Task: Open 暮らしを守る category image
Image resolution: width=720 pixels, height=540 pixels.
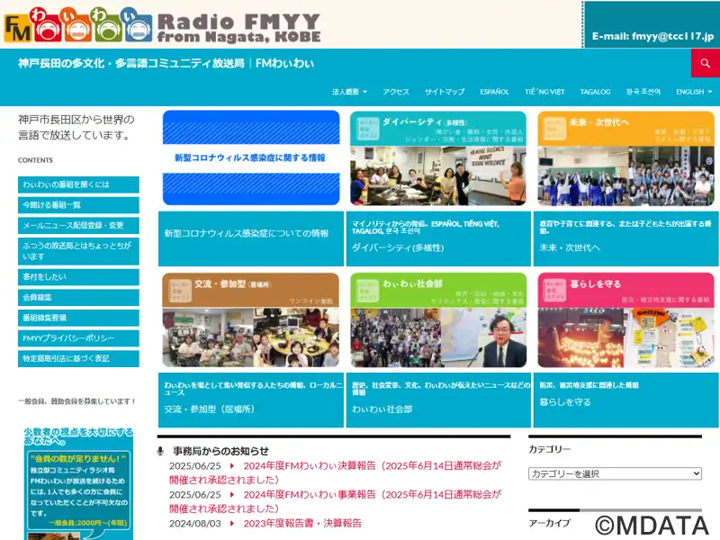Action: (x=625, y=320)
